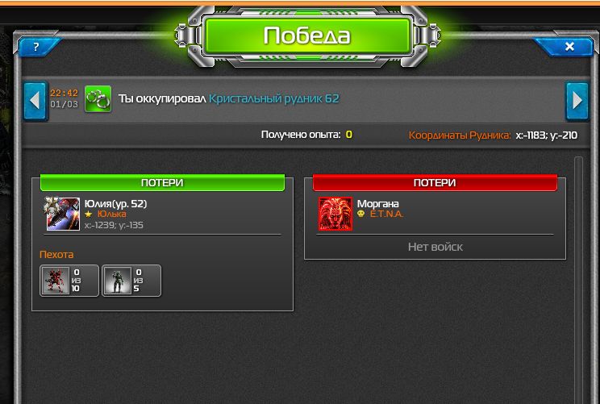Click the green handcuffs occupation icon
Viewport: 600px width, 404px height.
tap(98, 99)
